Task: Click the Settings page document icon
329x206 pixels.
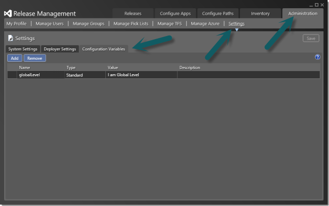Action: [10, 38]
